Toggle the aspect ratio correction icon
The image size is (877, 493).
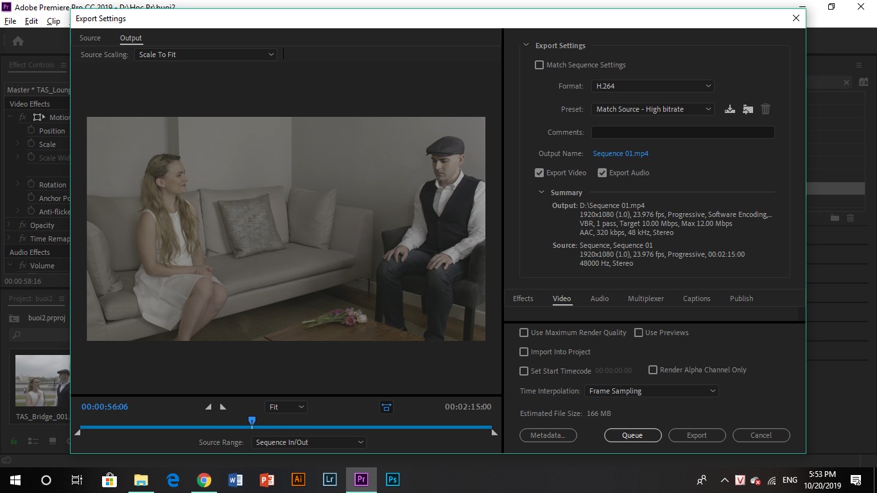pyautogui.click(x=386, y=407)
